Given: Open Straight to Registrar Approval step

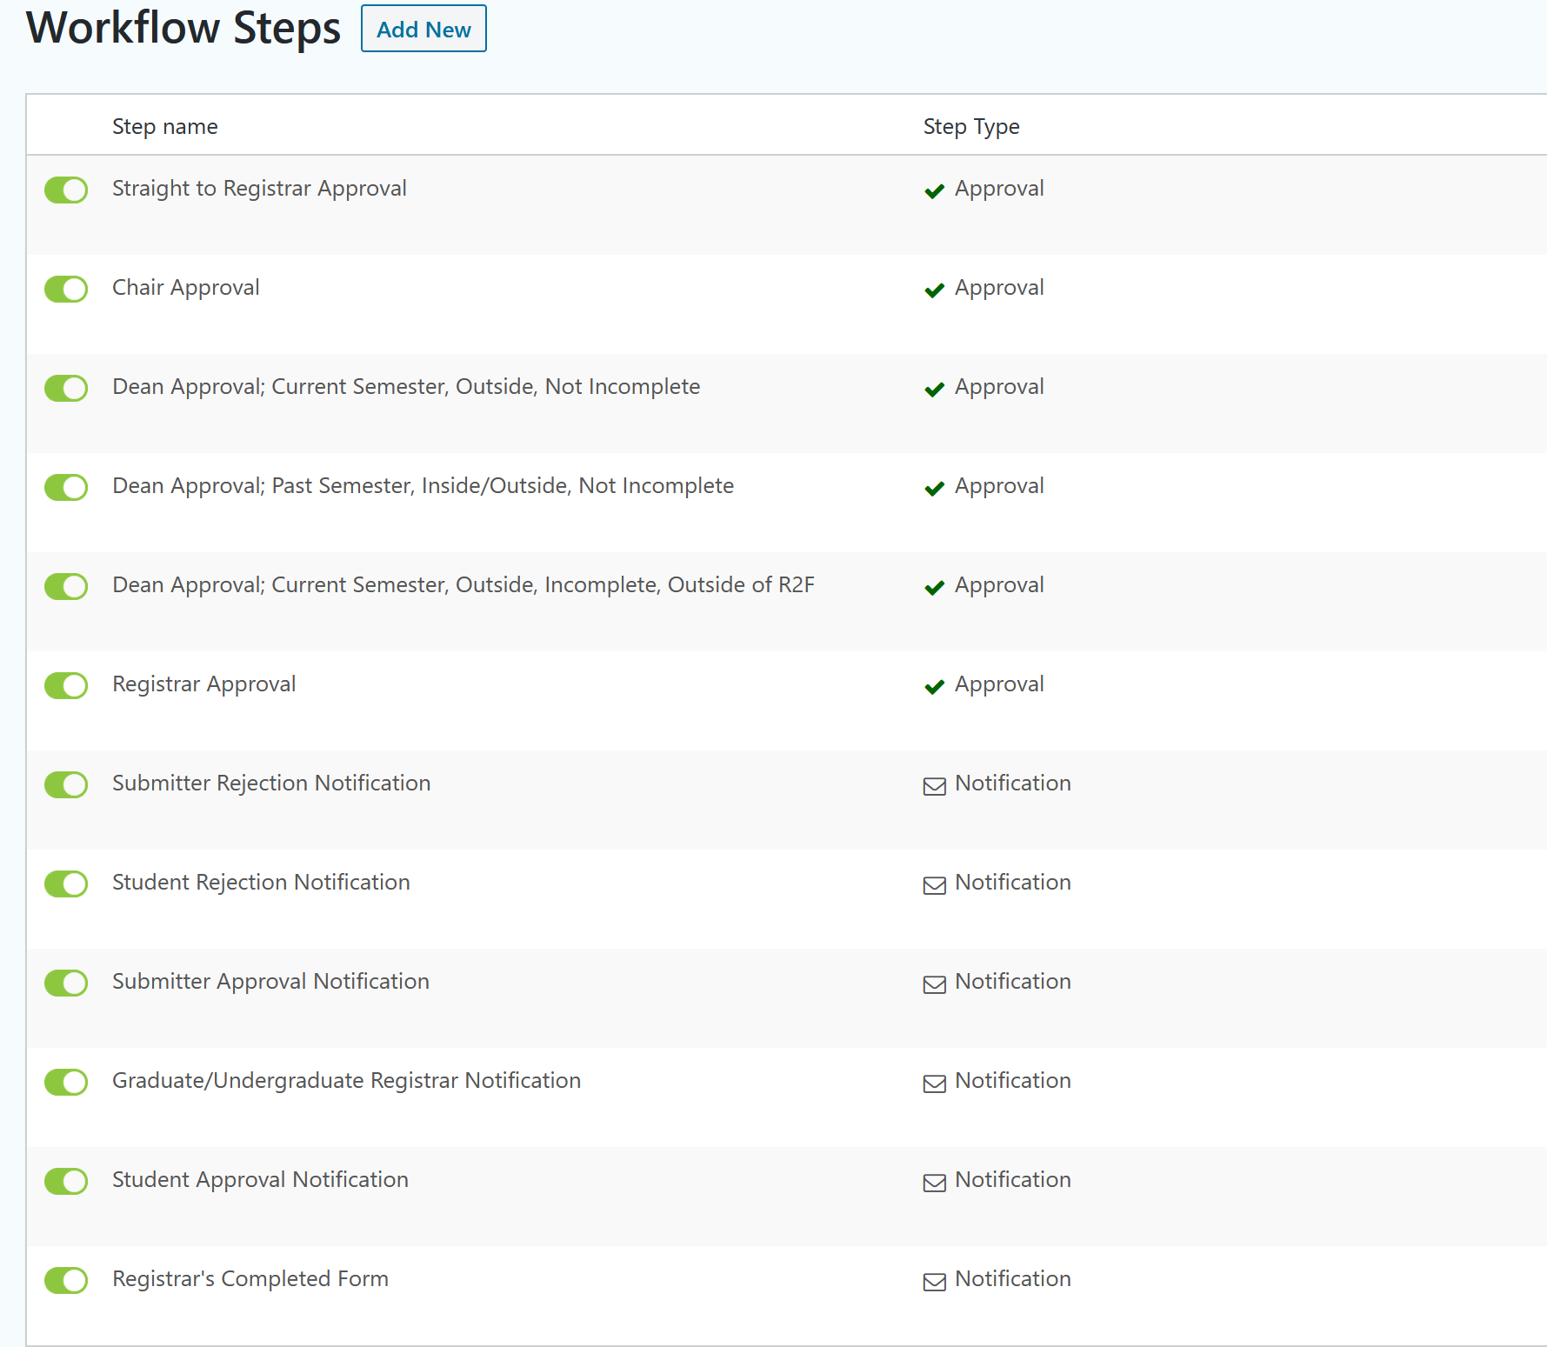Looking at the screenshot, I should point(259,189).
